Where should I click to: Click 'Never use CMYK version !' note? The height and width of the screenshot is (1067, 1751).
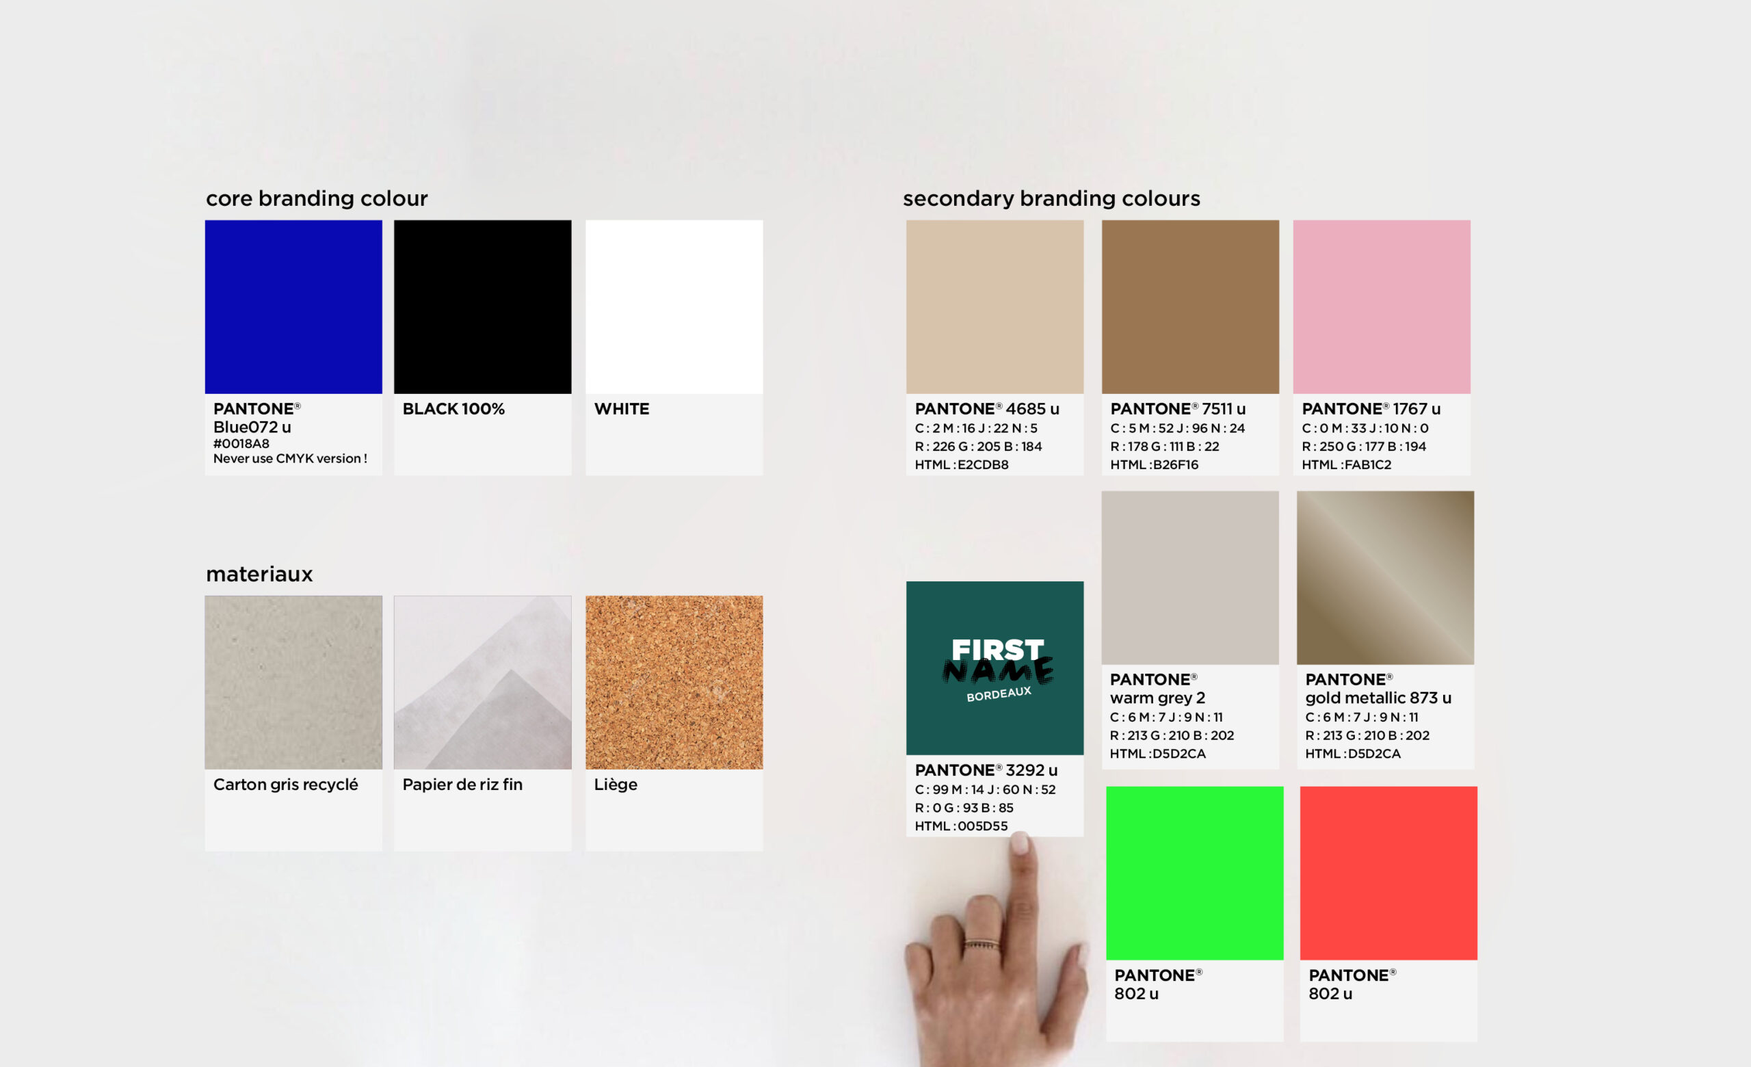[291, 458]
